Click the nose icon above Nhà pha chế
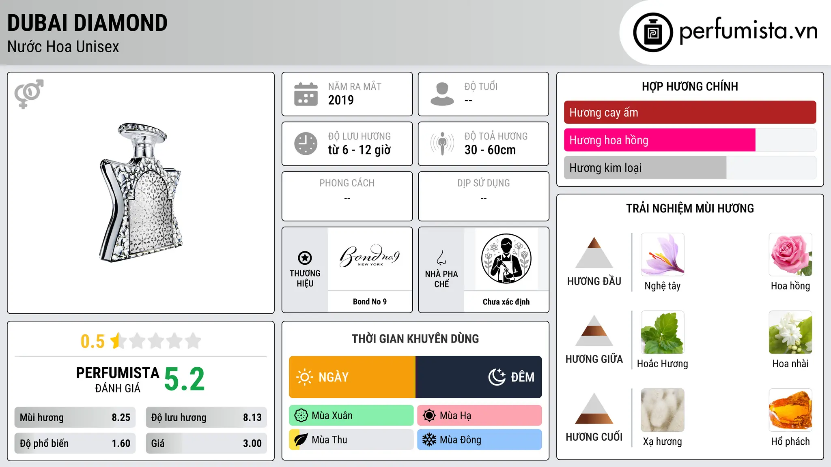Viewport: 831px width, 467px height. tap(441, 258)
